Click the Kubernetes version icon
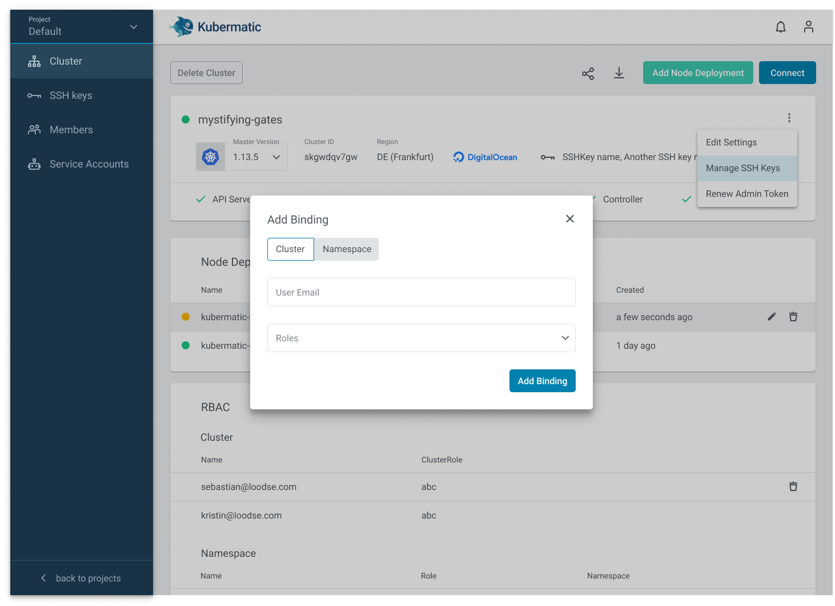 (210, 156)
